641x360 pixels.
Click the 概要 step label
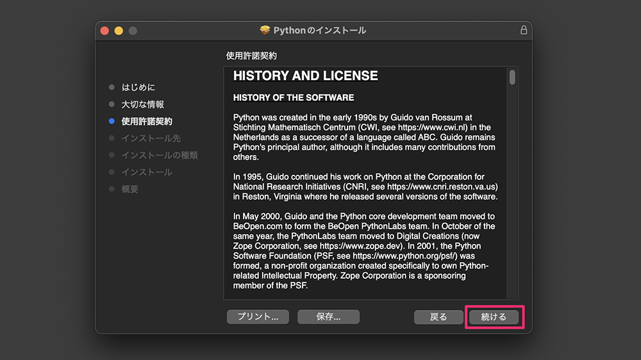coord(129,189)
